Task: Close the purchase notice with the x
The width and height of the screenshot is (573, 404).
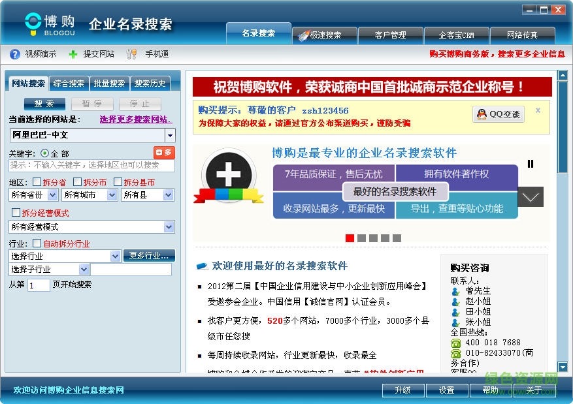Action: pos(538,110)
